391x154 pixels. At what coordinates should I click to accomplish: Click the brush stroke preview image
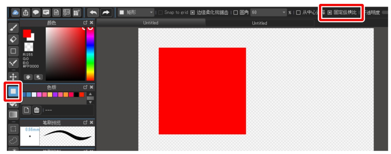point(67,136)
